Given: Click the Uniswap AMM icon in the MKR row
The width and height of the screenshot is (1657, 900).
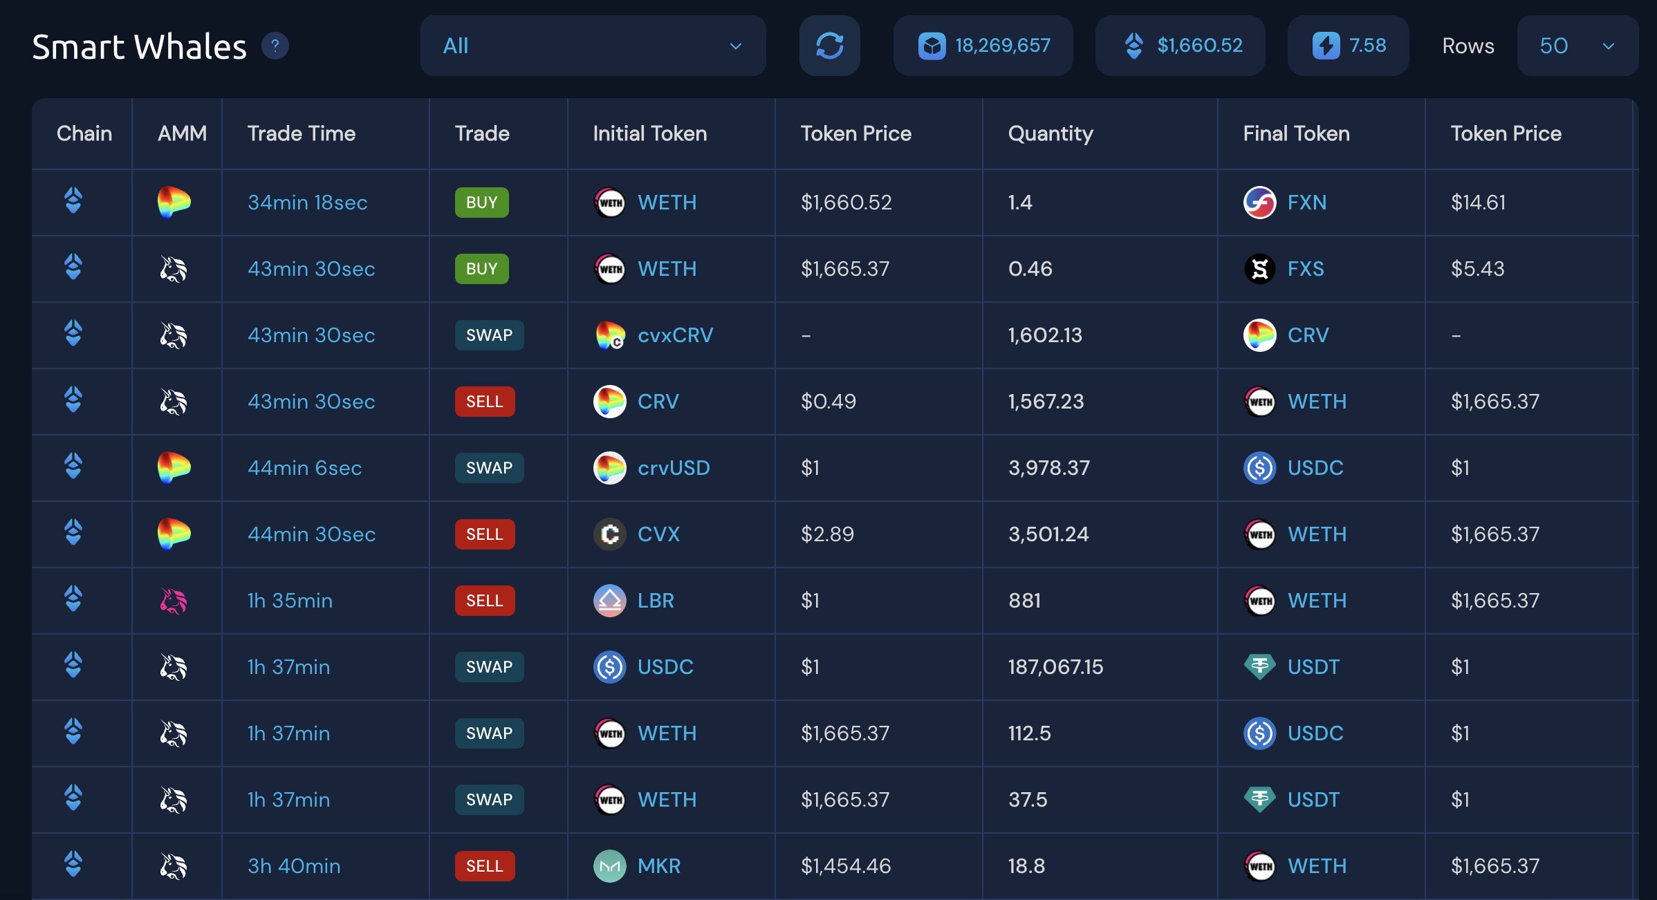Looking at the screenshot, I should [174, 866].
